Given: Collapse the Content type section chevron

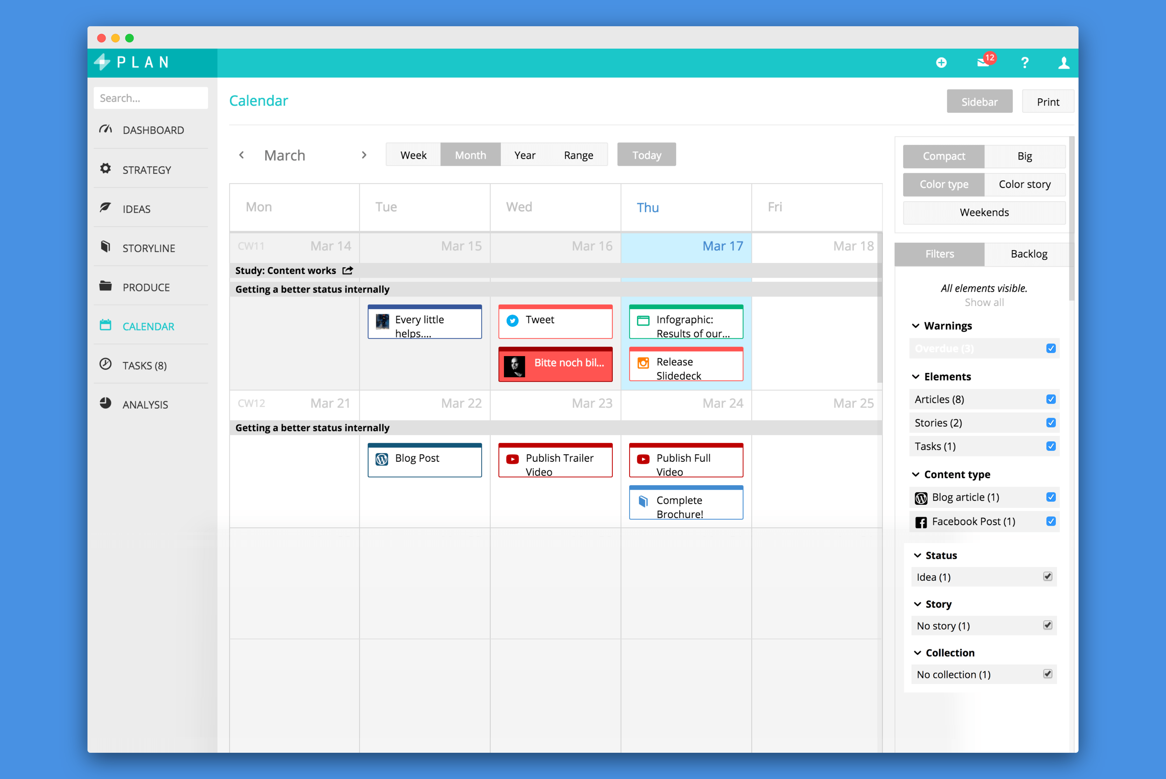Looking at the screenshot, I should [915, 474].
